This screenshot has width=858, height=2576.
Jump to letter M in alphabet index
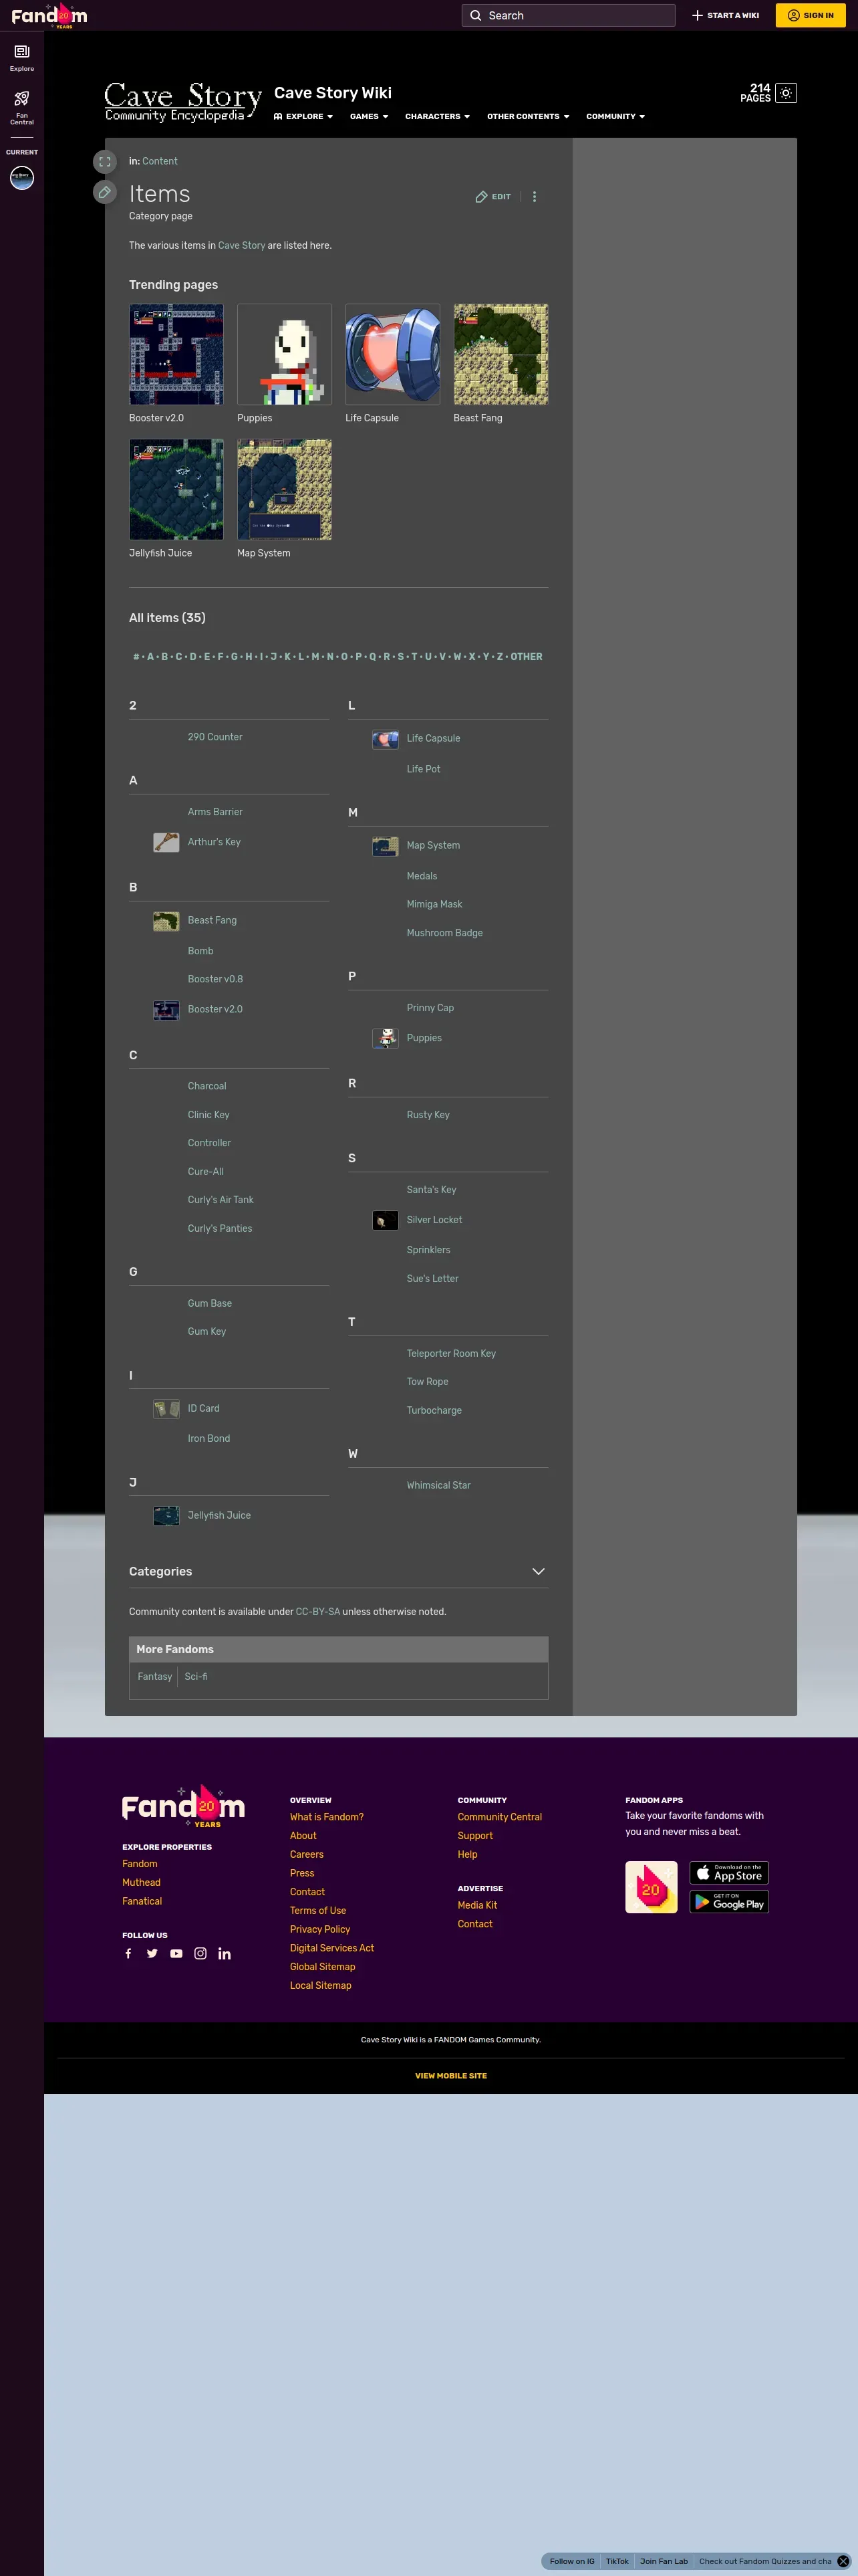point(315,657)
